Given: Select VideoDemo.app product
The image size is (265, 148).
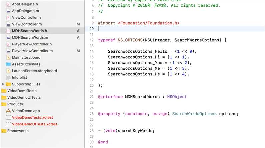Looking at the screenshot, I should tap(26, 111).
